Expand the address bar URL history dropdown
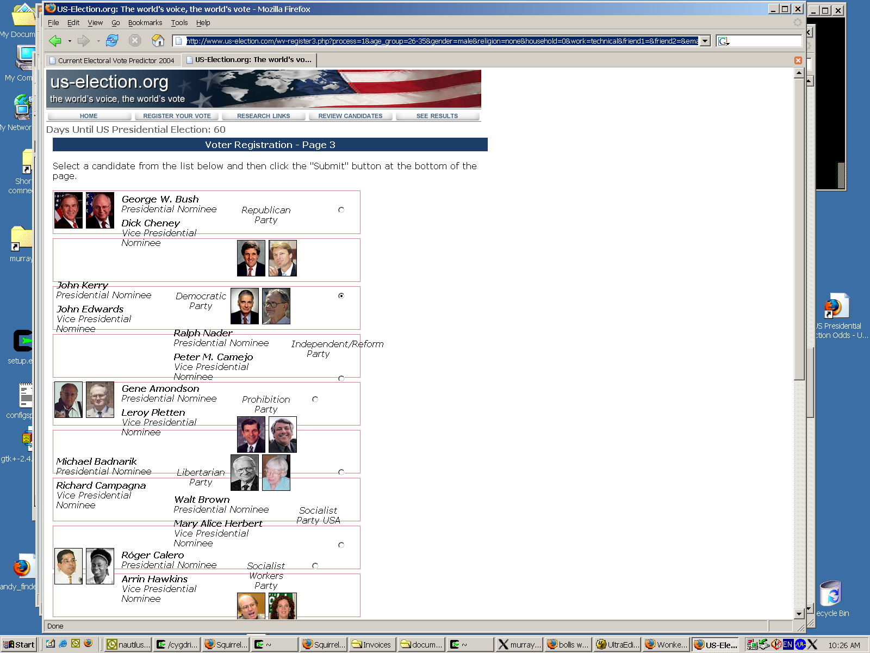This screenshot has height=653, width=870. click(x=705, y=41)
